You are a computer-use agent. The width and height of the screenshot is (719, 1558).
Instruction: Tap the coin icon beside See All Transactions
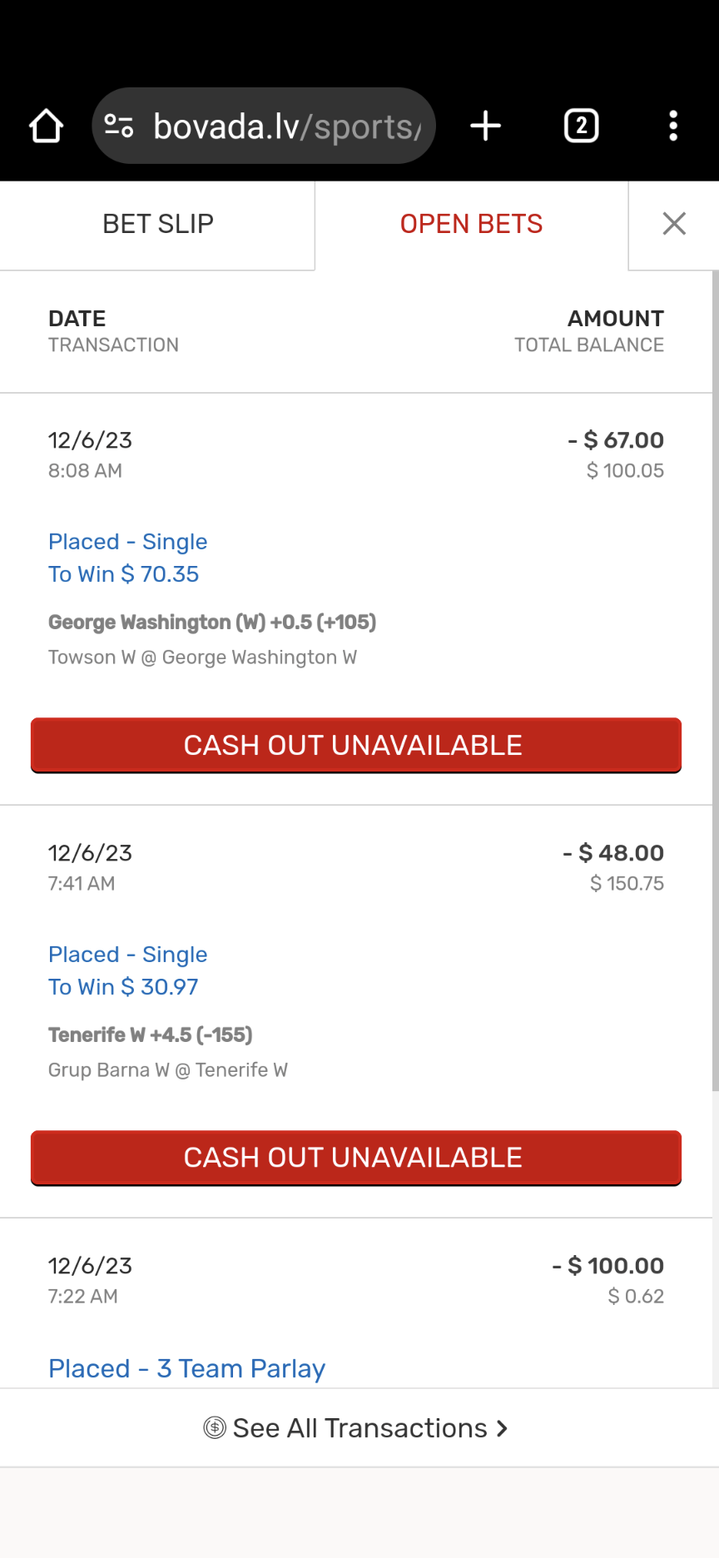pyautogui.click(x=215, y=1428)
